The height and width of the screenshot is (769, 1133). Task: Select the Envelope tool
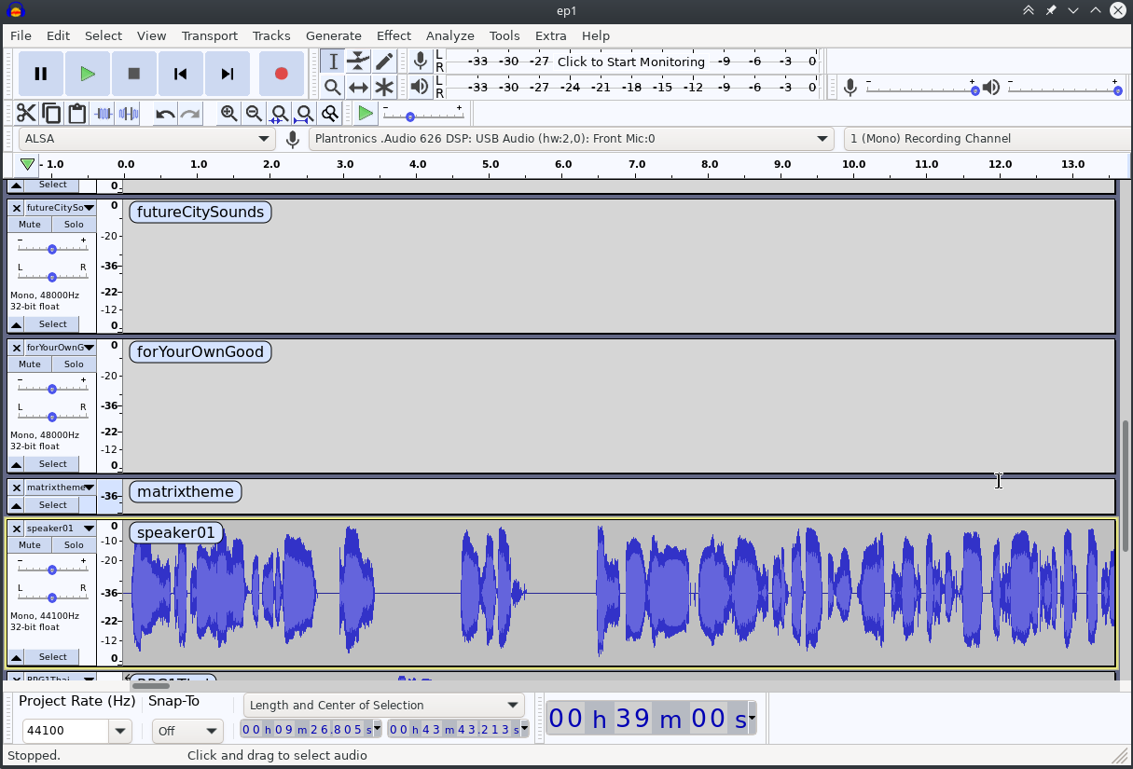[358, 61]
